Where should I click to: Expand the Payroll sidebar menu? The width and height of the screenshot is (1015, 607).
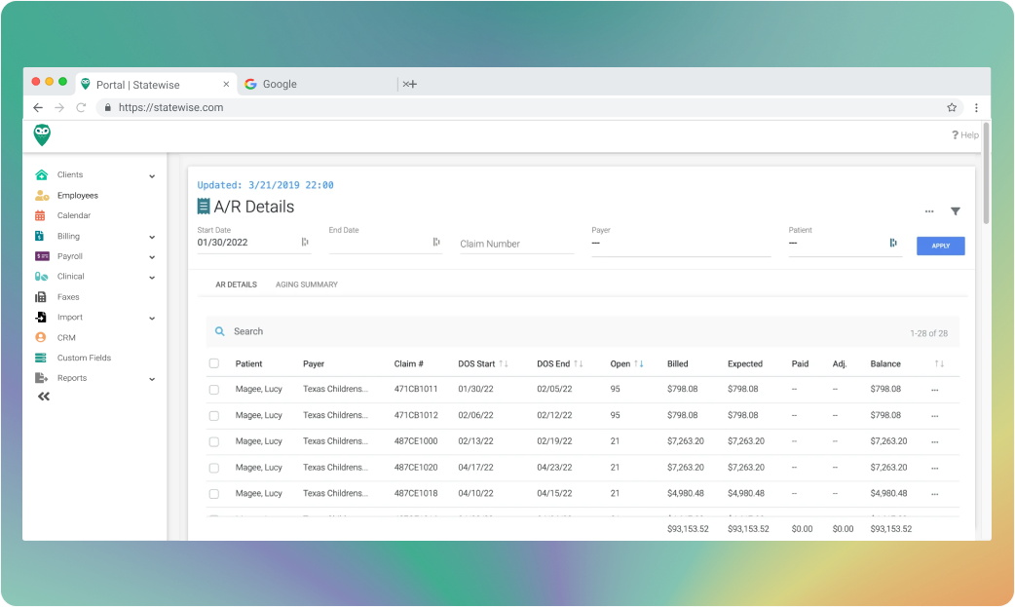point(71,255)
